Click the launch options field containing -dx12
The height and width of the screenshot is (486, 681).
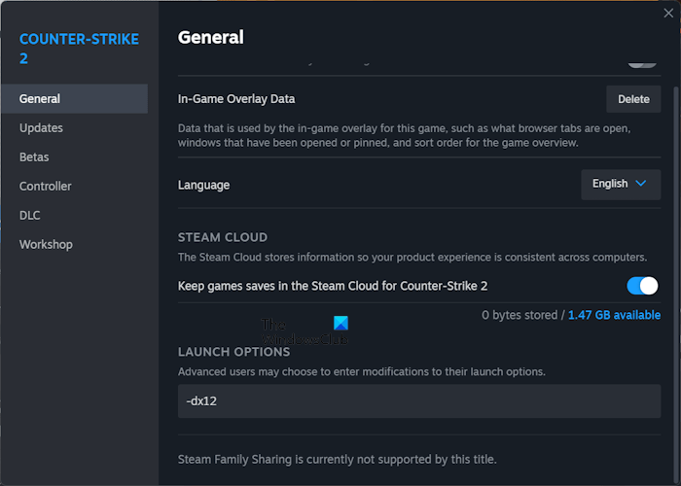(418, 400)
